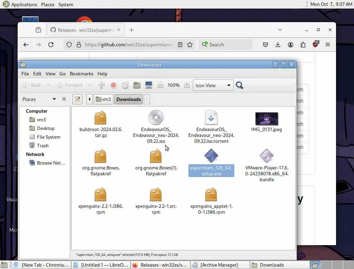Viewport: 354px width, 269px height.
Task: Select the supermium_126_64_setup.exe icon
Action: tap(211, 156)
